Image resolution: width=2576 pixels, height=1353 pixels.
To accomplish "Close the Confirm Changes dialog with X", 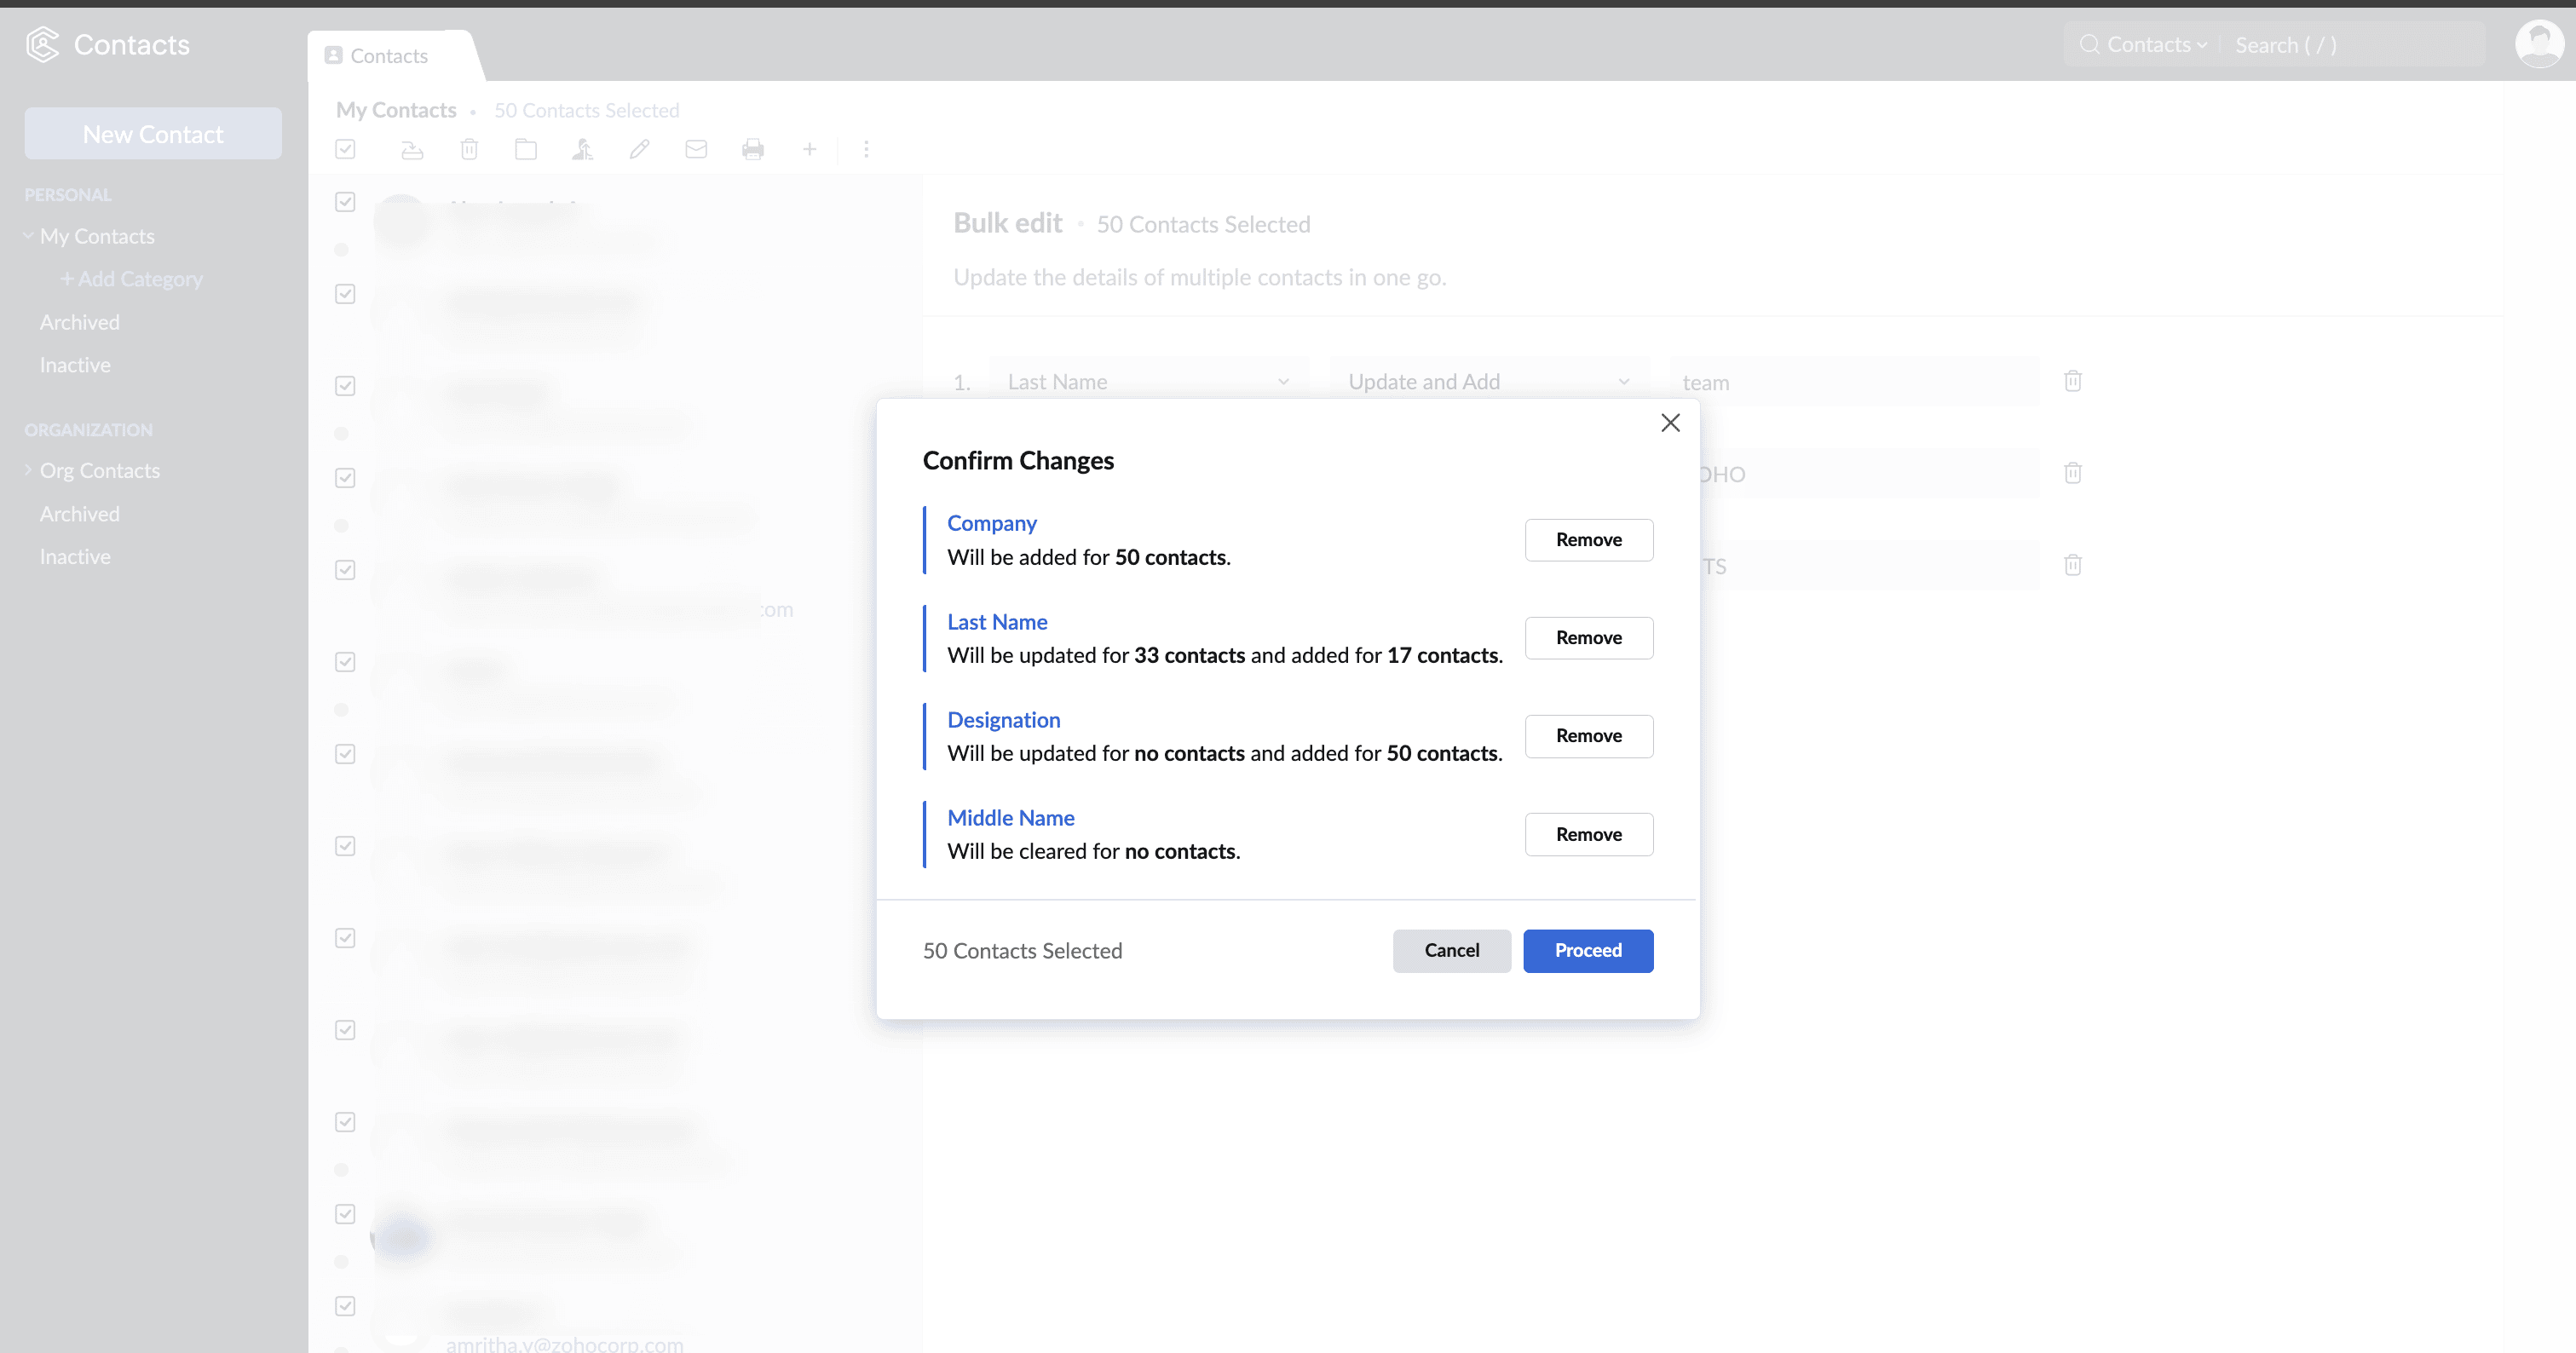I will tap(1670, 423).
